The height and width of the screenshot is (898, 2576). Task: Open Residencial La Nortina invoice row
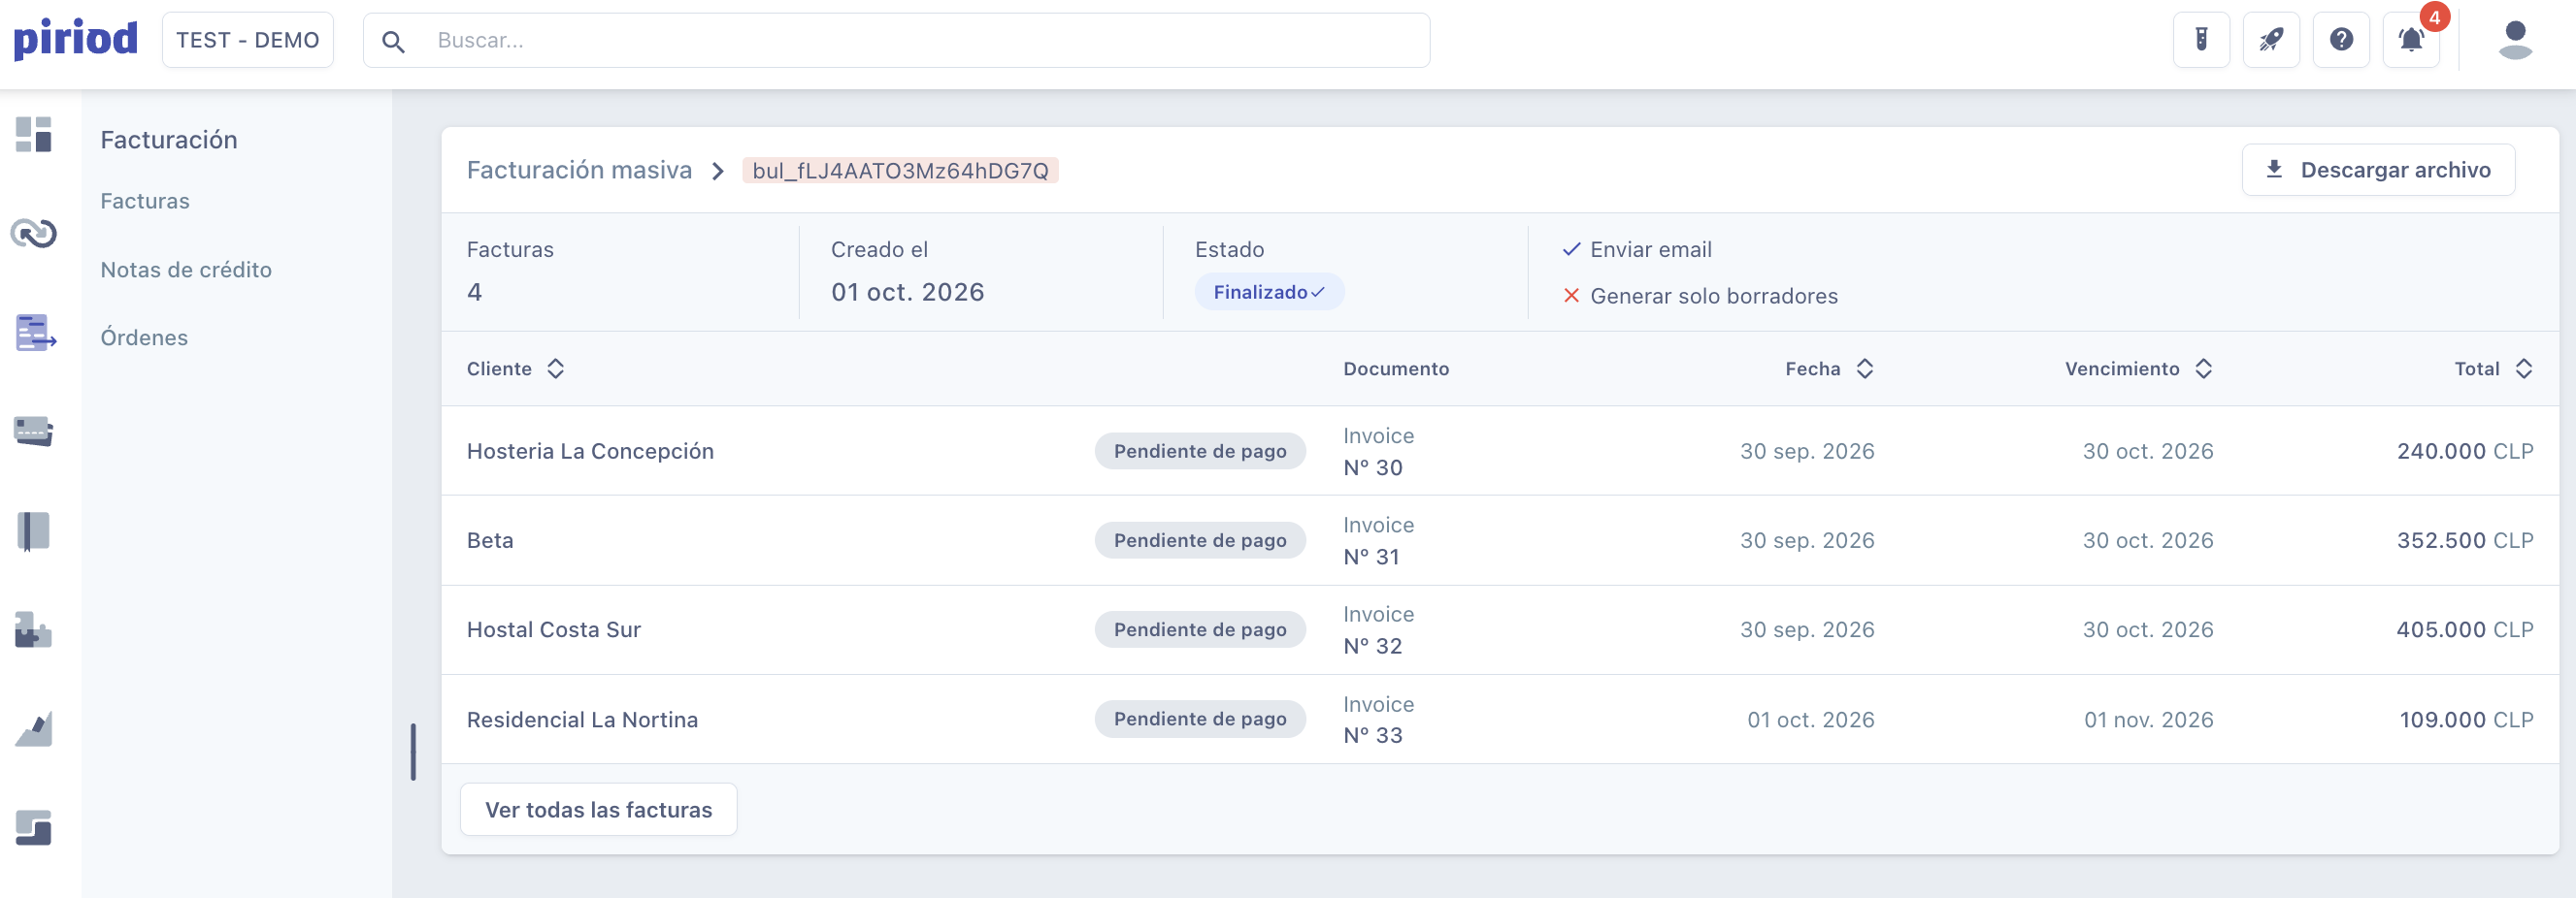tap(1499, 720)
